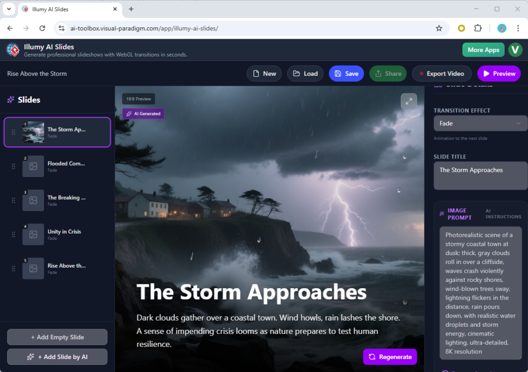Click Add Slide by AI
Image resolution: width=528 pixels, height=372 pixels.
click(x=57, y=357)
